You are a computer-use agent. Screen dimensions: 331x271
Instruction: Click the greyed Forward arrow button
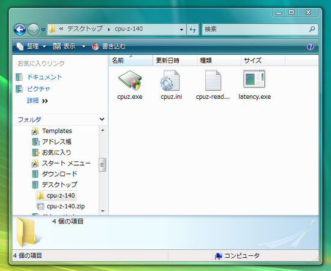coord(33,30)
